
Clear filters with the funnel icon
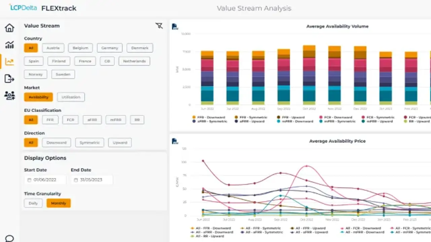159,26
